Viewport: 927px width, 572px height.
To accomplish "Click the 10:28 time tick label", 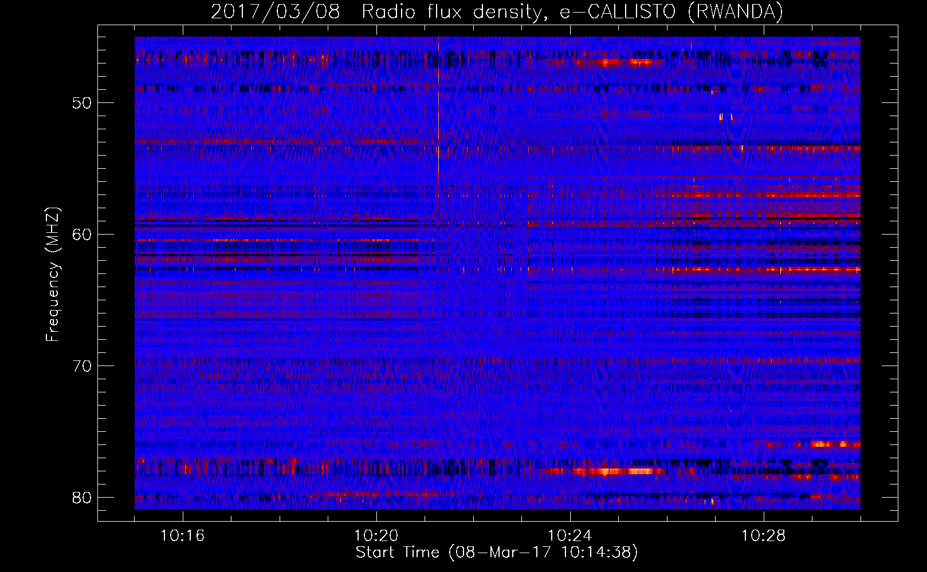I will point(764,536).
